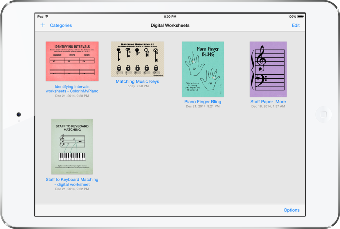Tap the date under Piano Finger Bling
Image resolution: width=340 pixels, height=229 pixels.
tap(203, 106)
